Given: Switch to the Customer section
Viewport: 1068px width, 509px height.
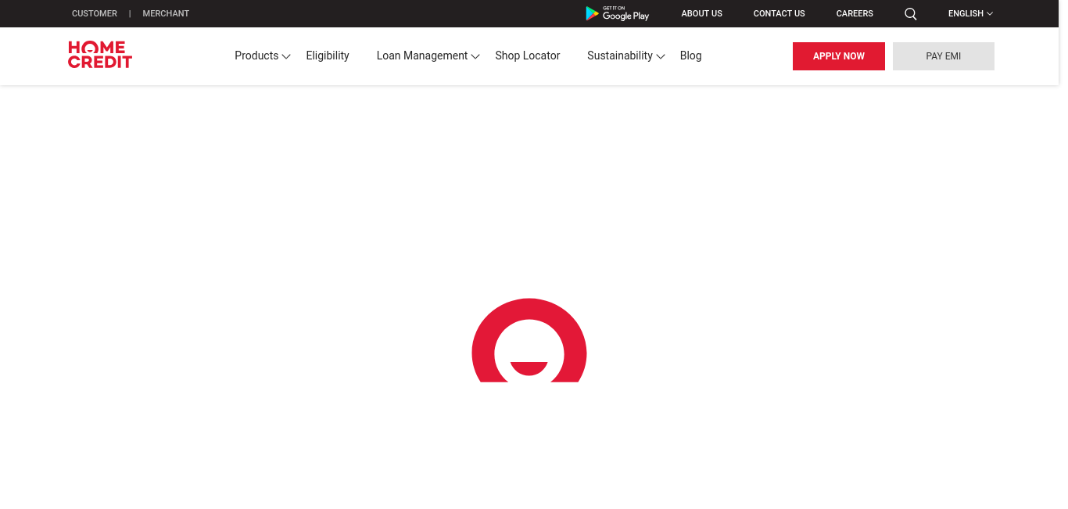Looking at the screenshot, I should pyautogui.click(x=95, y=13).
